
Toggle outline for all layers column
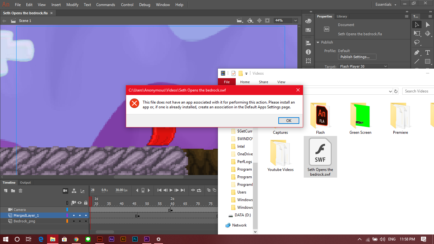67,203
